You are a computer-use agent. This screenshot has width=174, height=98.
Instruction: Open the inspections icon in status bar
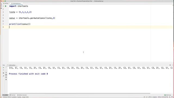click(172, 97)
